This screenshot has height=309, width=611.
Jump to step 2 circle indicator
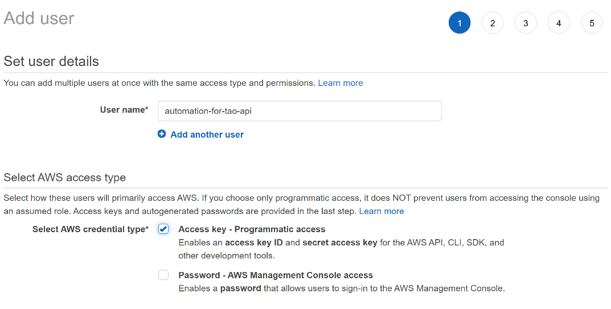[x=493, y=23]
